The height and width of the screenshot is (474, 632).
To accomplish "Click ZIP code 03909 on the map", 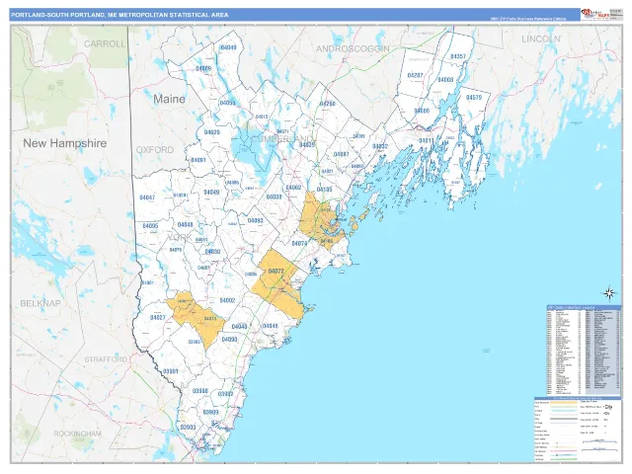I will (210, 413).
